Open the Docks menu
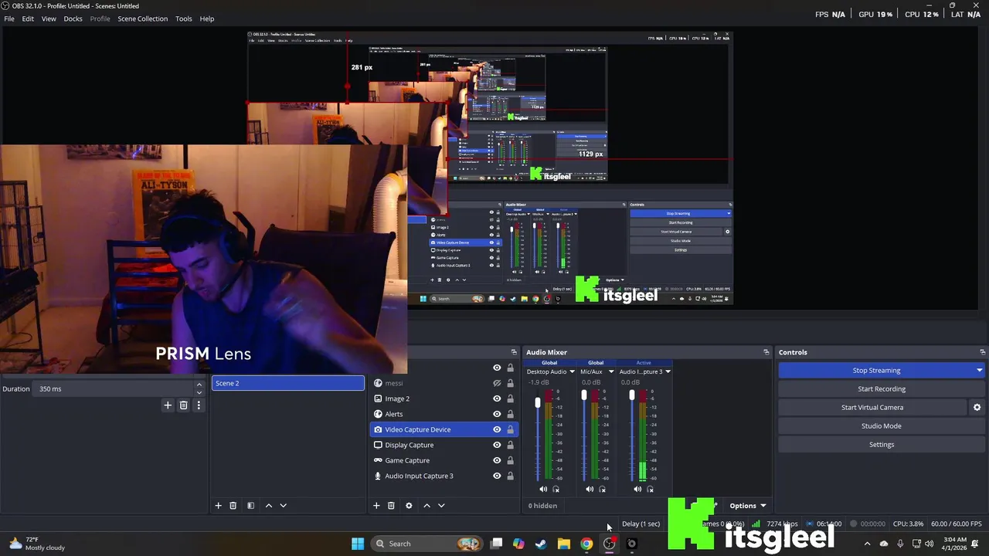This screenshot has height=556, width=989. click(73, 19)
